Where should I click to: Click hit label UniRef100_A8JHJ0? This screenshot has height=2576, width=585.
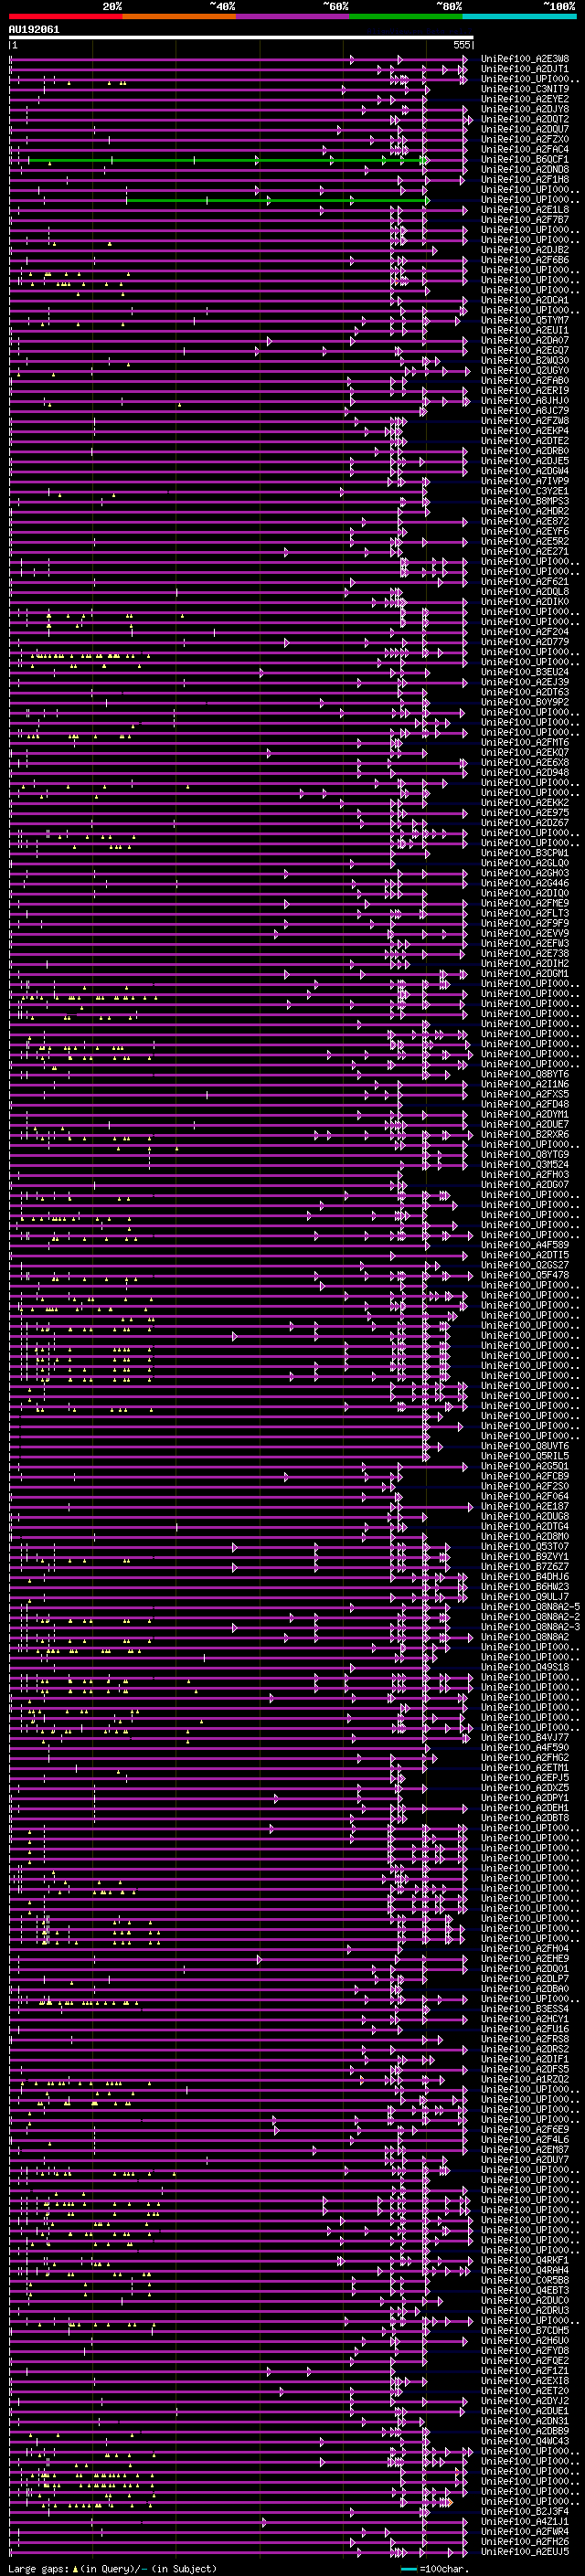(525, 400)
